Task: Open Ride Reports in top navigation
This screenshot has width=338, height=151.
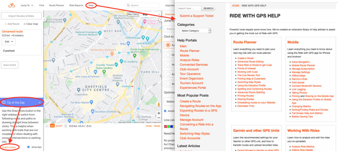Action: coord(76,5)
